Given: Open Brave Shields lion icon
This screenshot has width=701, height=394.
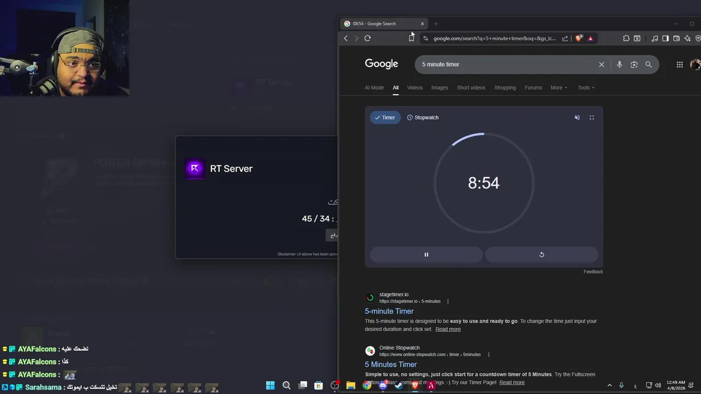Looking at the screenshot, I should [x=579, y=38].
